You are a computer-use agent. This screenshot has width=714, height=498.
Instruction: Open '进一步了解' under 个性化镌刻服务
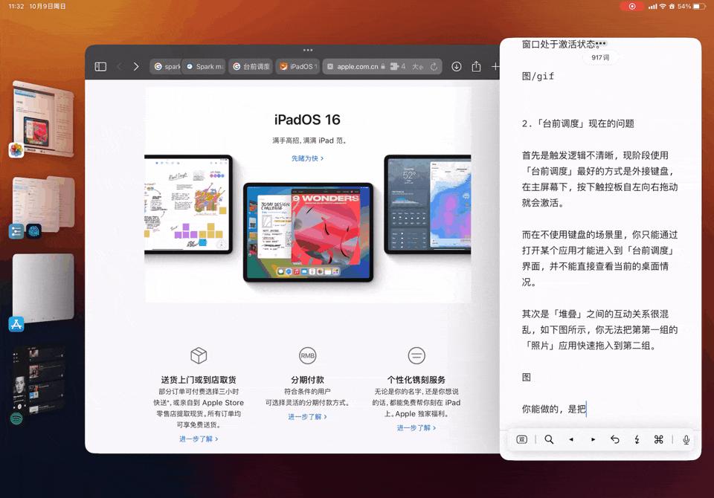click(416, 428)
